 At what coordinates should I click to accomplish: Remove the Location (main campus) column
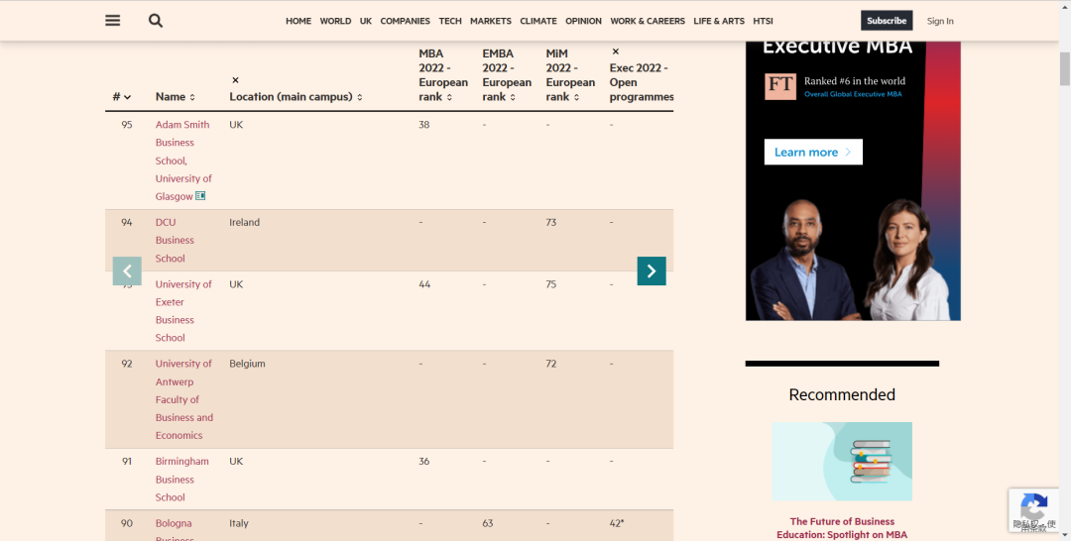pos(235,80)
